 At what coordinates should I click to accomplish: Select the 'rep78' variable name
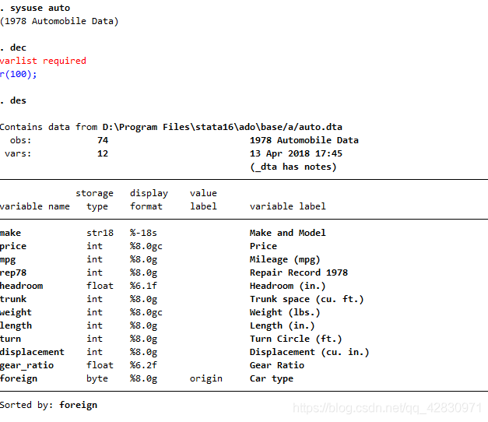point(13,273)
